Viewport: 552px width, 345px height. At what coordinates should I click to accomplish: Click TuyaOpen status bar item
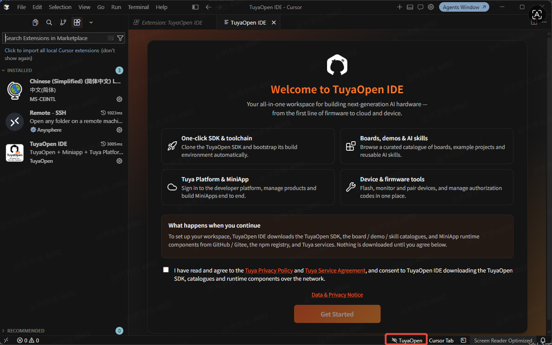click(406, 340)
